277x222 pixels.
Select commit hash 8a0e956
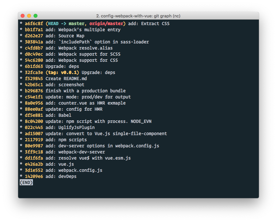point(34,103)
